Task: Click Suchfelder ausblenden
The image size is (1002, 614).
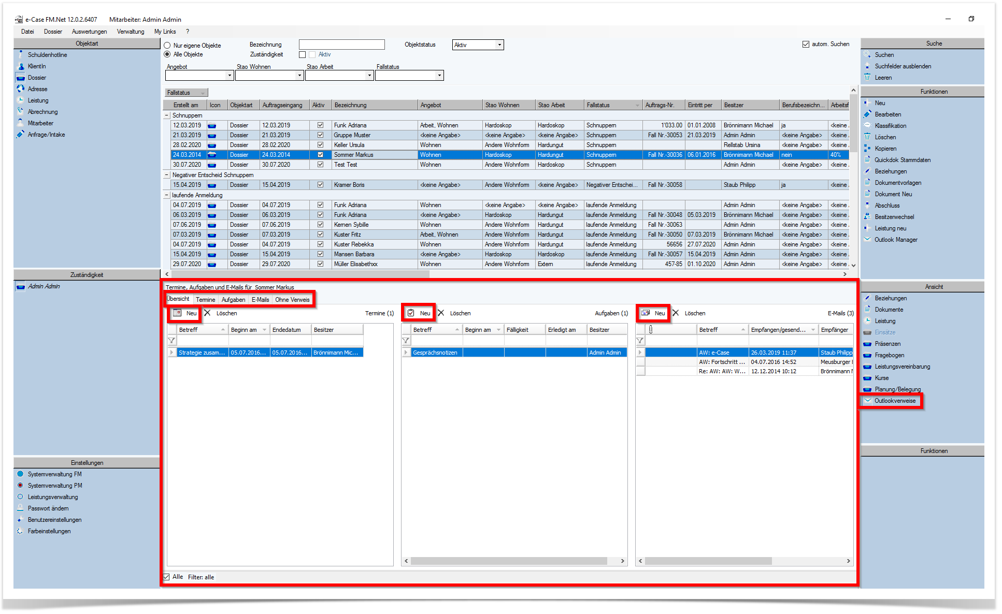Action: click(903, 66)
